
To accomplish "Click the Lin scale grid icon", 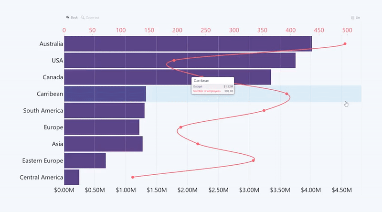I will [x=352, y=17].
